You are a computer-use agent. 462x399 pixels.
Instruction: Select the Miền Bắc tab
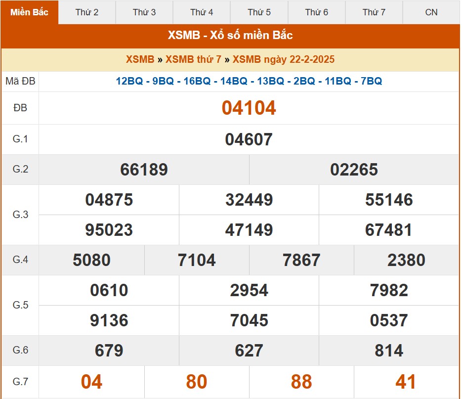[30, 12]
